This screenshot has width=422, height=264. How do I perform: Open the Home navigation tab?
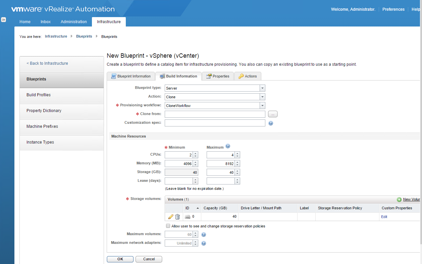[x=25, y=22]
